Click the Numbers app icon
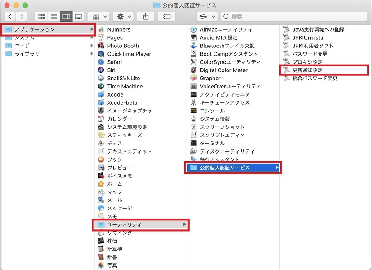Viewport: 372px width, 270px height. (x=101, y=29)
